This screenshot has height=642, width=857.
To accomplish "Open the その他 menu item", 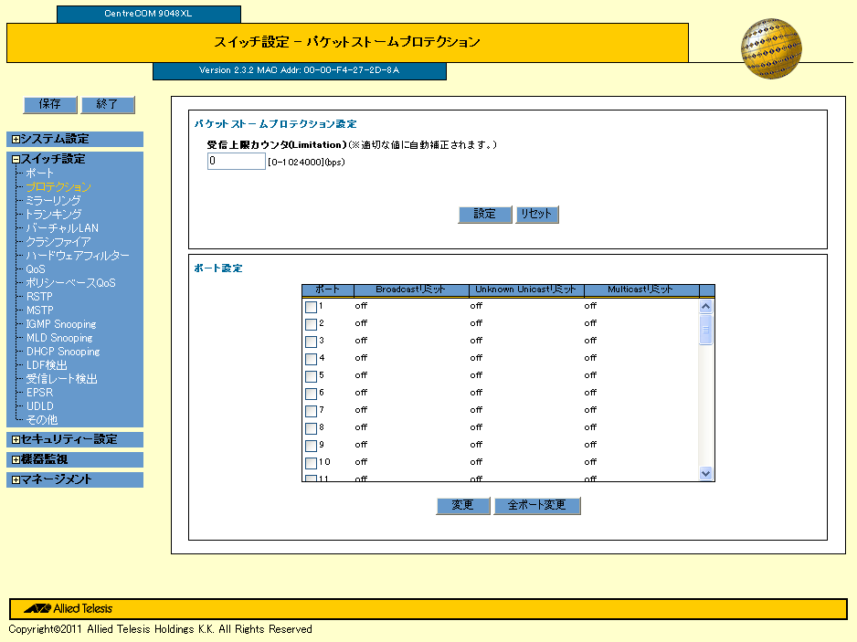I will point(41,419).
